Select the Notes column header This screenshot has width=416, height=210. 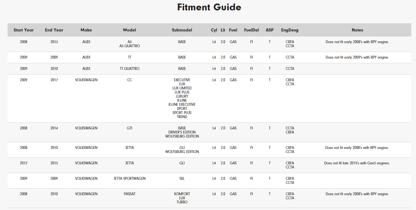coord(357,30)
